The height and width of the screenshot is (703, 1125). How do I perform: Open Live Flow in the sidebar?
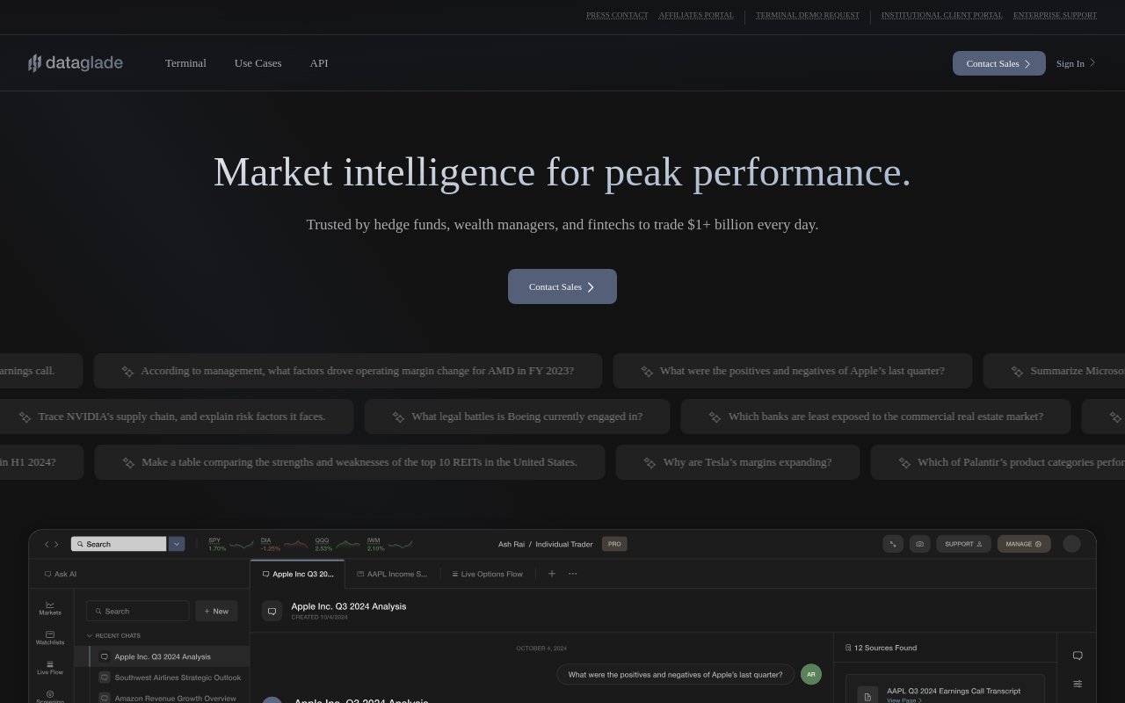(50, 668)
